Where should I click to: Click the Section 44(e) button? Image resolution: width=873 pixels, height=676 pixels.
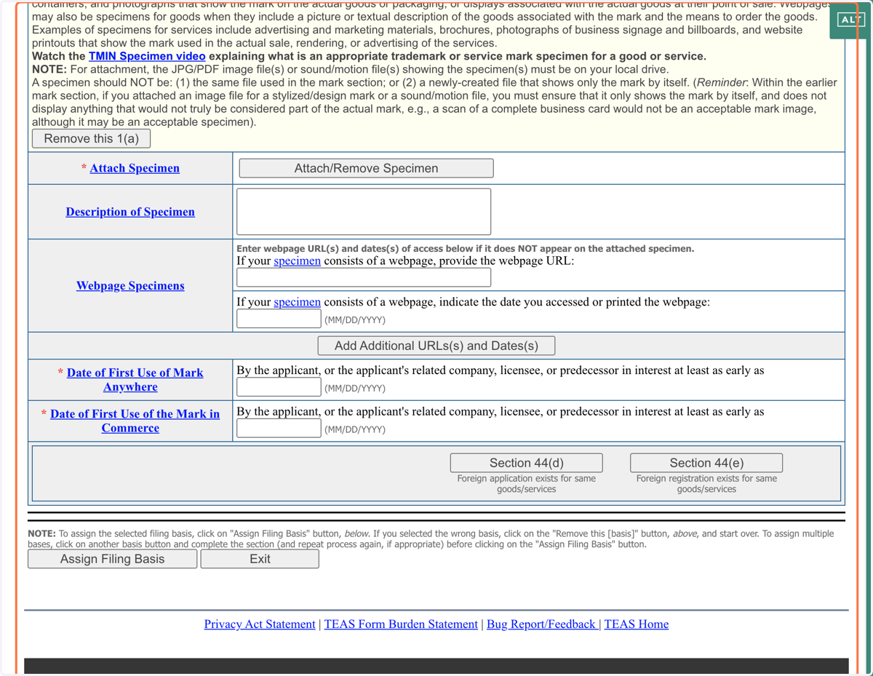pos(706,463)
